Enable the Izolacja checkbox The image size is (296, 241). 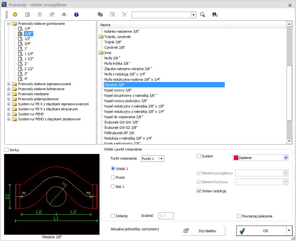[113, 216]
